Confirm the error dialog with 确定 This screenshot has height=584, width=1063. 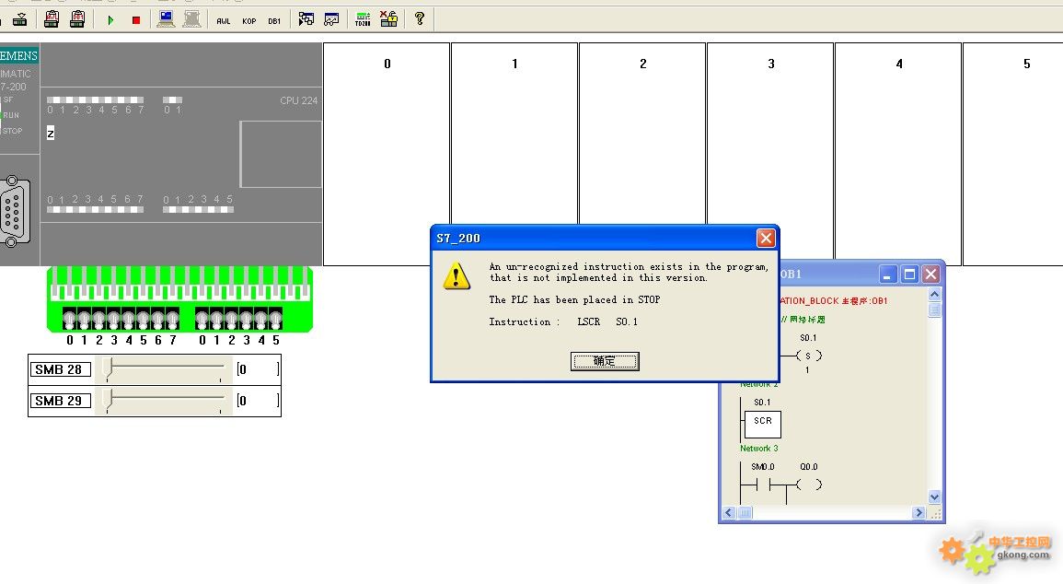(x=605, y=361)
